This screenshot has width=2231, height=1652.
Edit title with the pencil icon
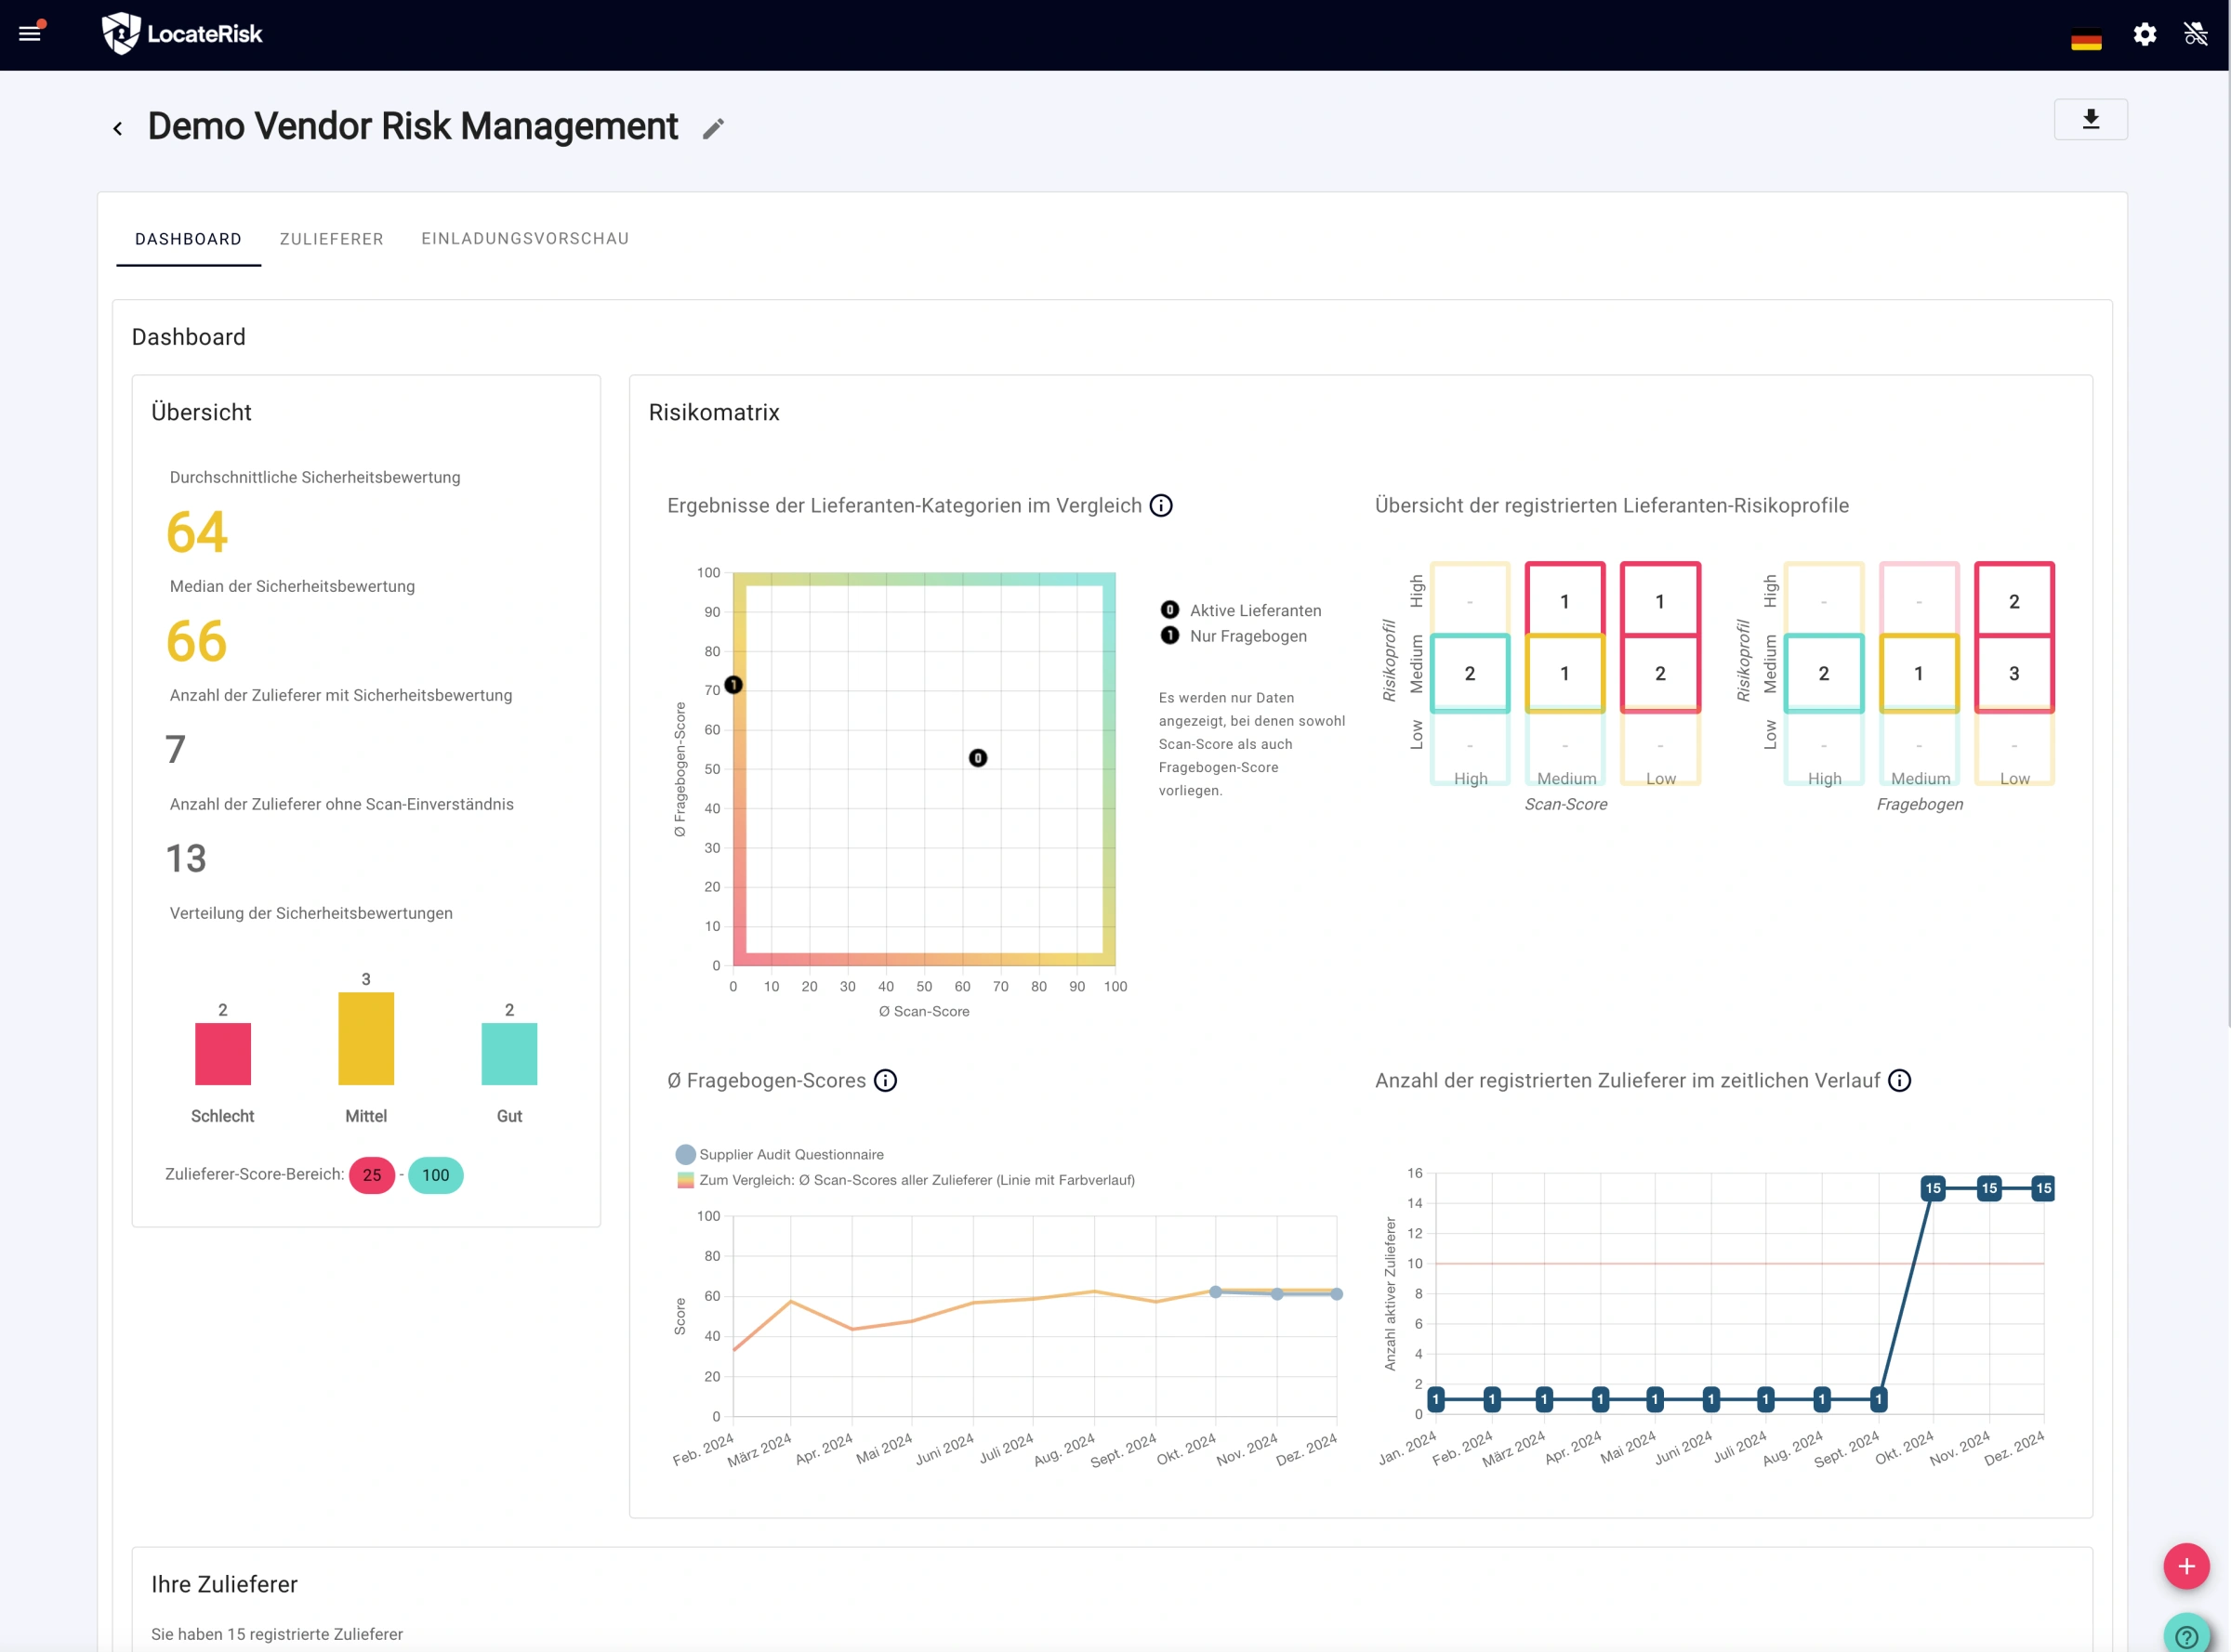pyautogui.click(x=712, y=129)
